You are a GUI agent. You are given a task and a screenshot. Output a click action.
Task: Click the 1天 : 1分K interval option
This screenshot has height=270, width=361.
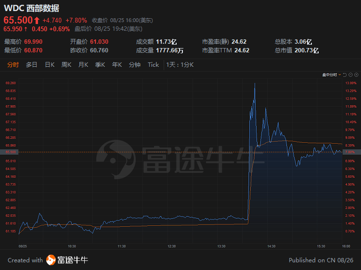[180, 65]
